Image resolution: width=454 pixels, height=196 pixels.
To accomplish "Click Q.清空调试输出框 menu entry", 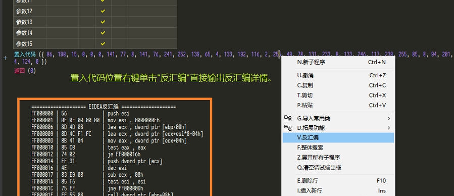I will [x=338, y=167].
